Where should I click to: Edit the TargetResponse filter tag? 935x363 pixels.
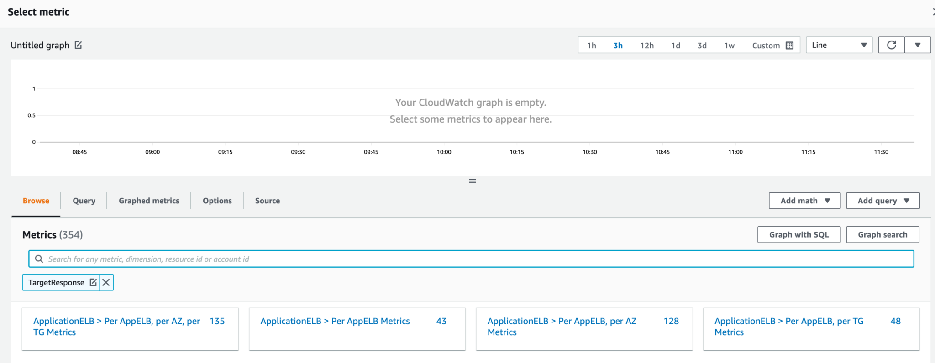tap(93, 282)
